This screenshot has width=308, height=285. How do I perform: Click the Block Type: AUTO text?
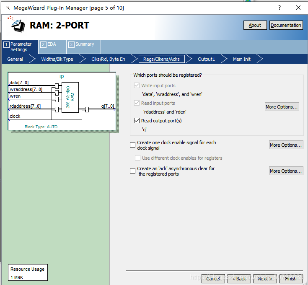[x=41, y=127]
